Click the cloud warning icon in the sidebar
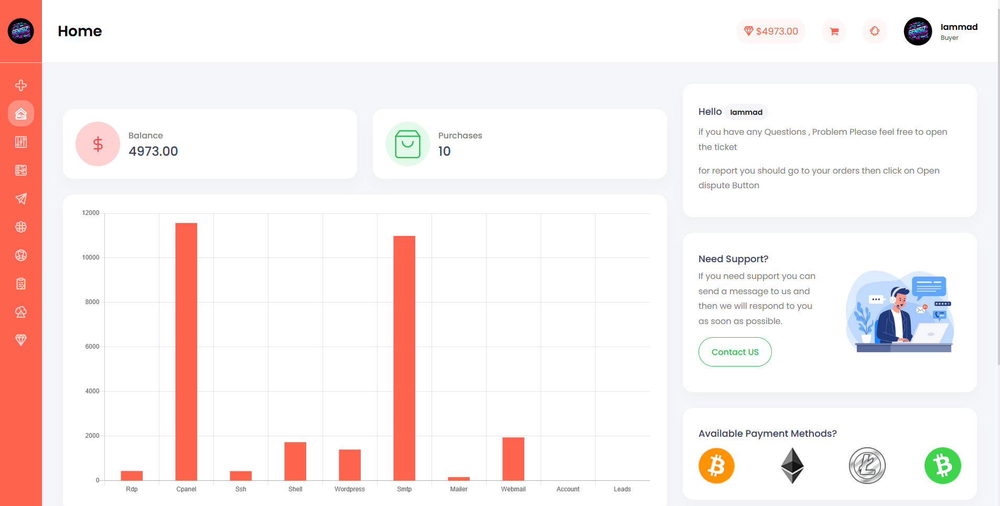 (21, 312)
